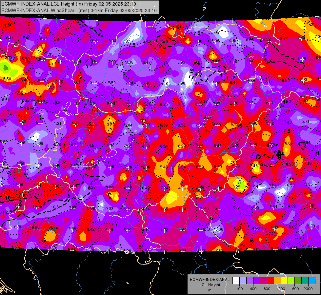Click the grid value 8.81
Image resolution: width=321 pixels, height=295 pixels.
coord(95,41)
